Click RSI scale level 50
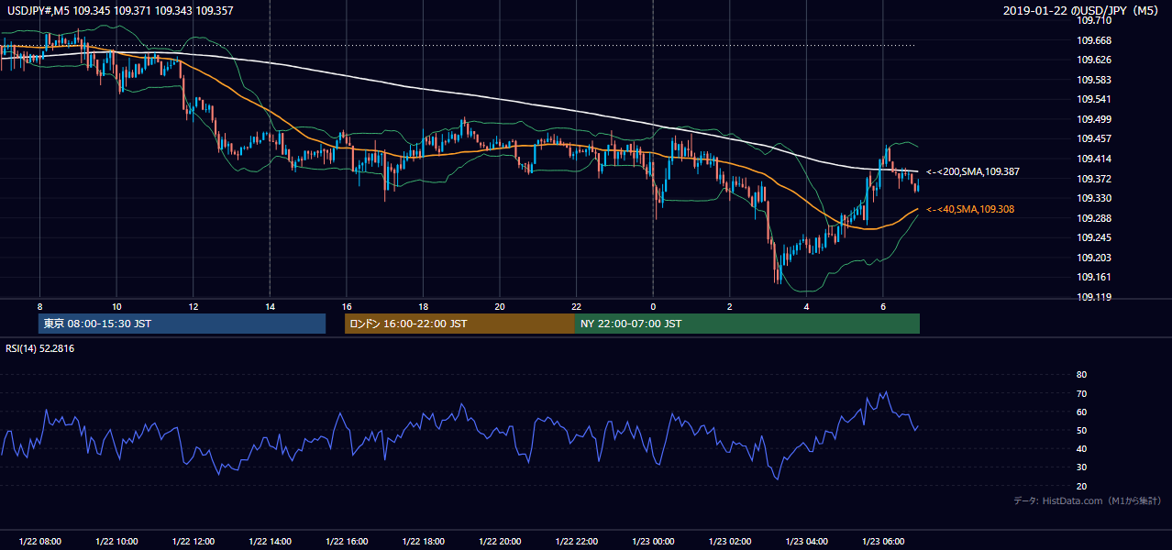The width and height of the screenshot is (1172, 550). pos(1081,430)
